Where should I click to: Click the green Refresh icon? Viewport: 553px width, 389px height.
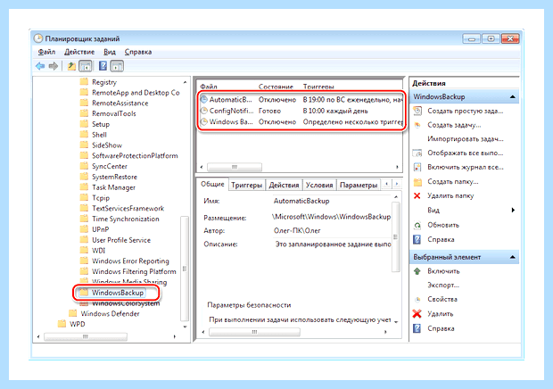coord(417,225)
